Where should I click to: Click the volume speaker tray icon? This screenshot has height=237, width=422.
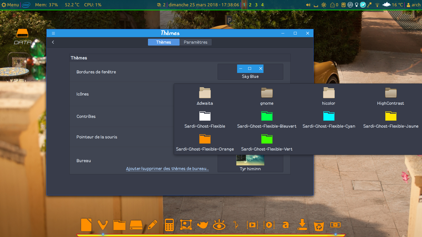pyautogui.click(x=308, y=5)
